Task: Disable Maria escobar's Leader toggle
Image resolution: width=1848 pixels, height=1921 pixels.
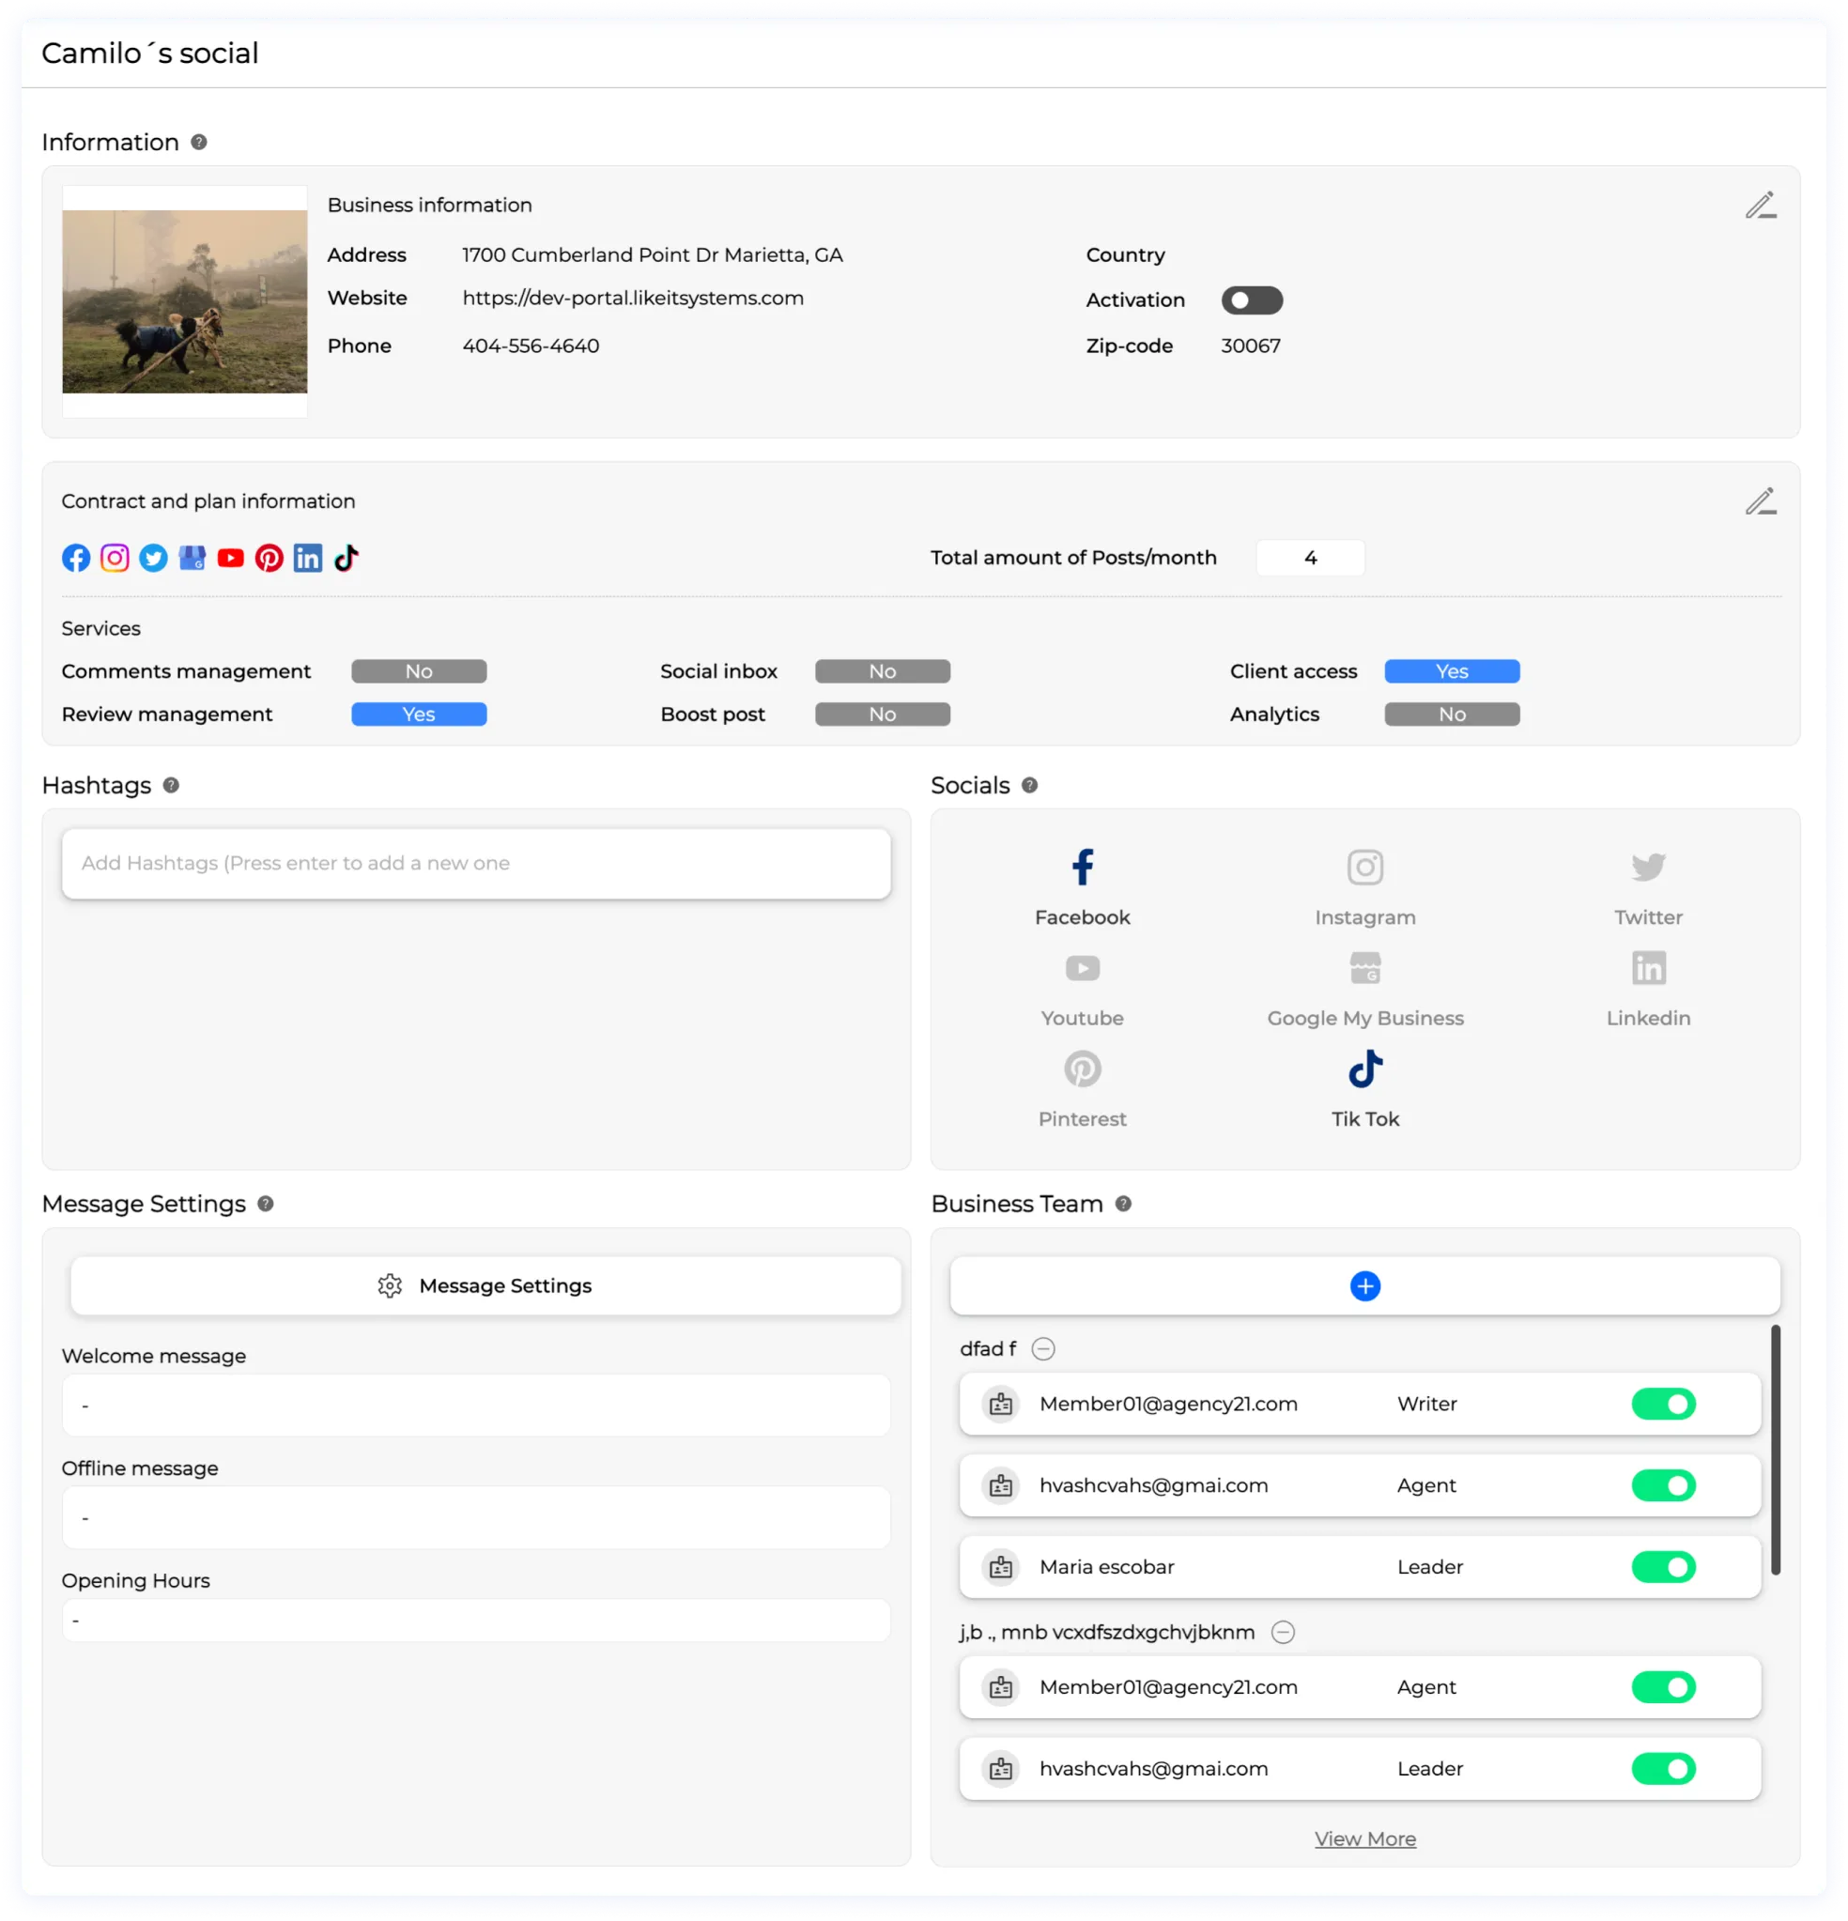Action: 1663,1567
